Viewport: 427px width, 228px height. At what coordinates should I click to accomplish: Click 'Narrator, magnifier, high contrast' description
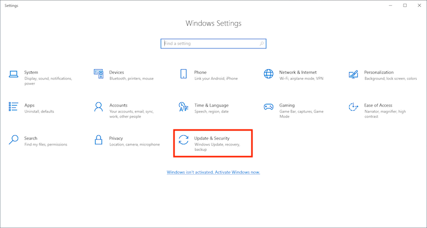(x=385, y=114)
